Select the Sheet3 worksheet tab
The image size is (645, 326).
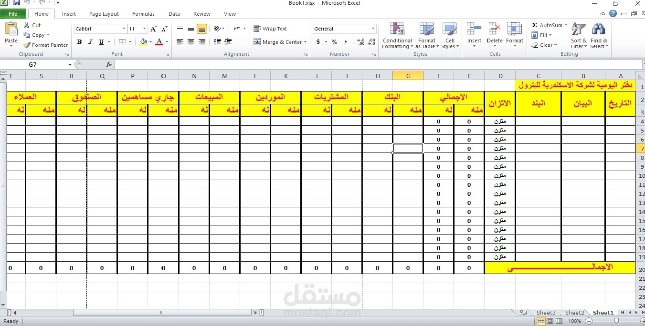click(x=546, y=313)
